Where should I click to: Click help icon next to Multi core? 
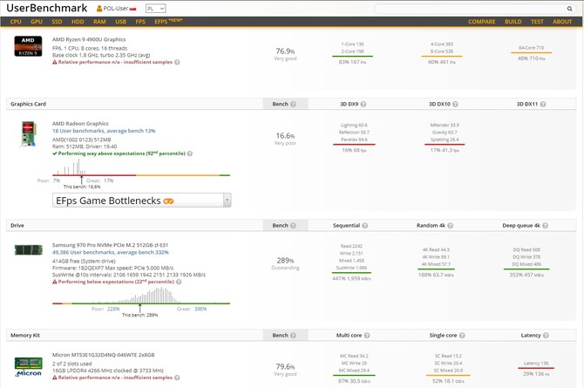(x=367, y=336)
